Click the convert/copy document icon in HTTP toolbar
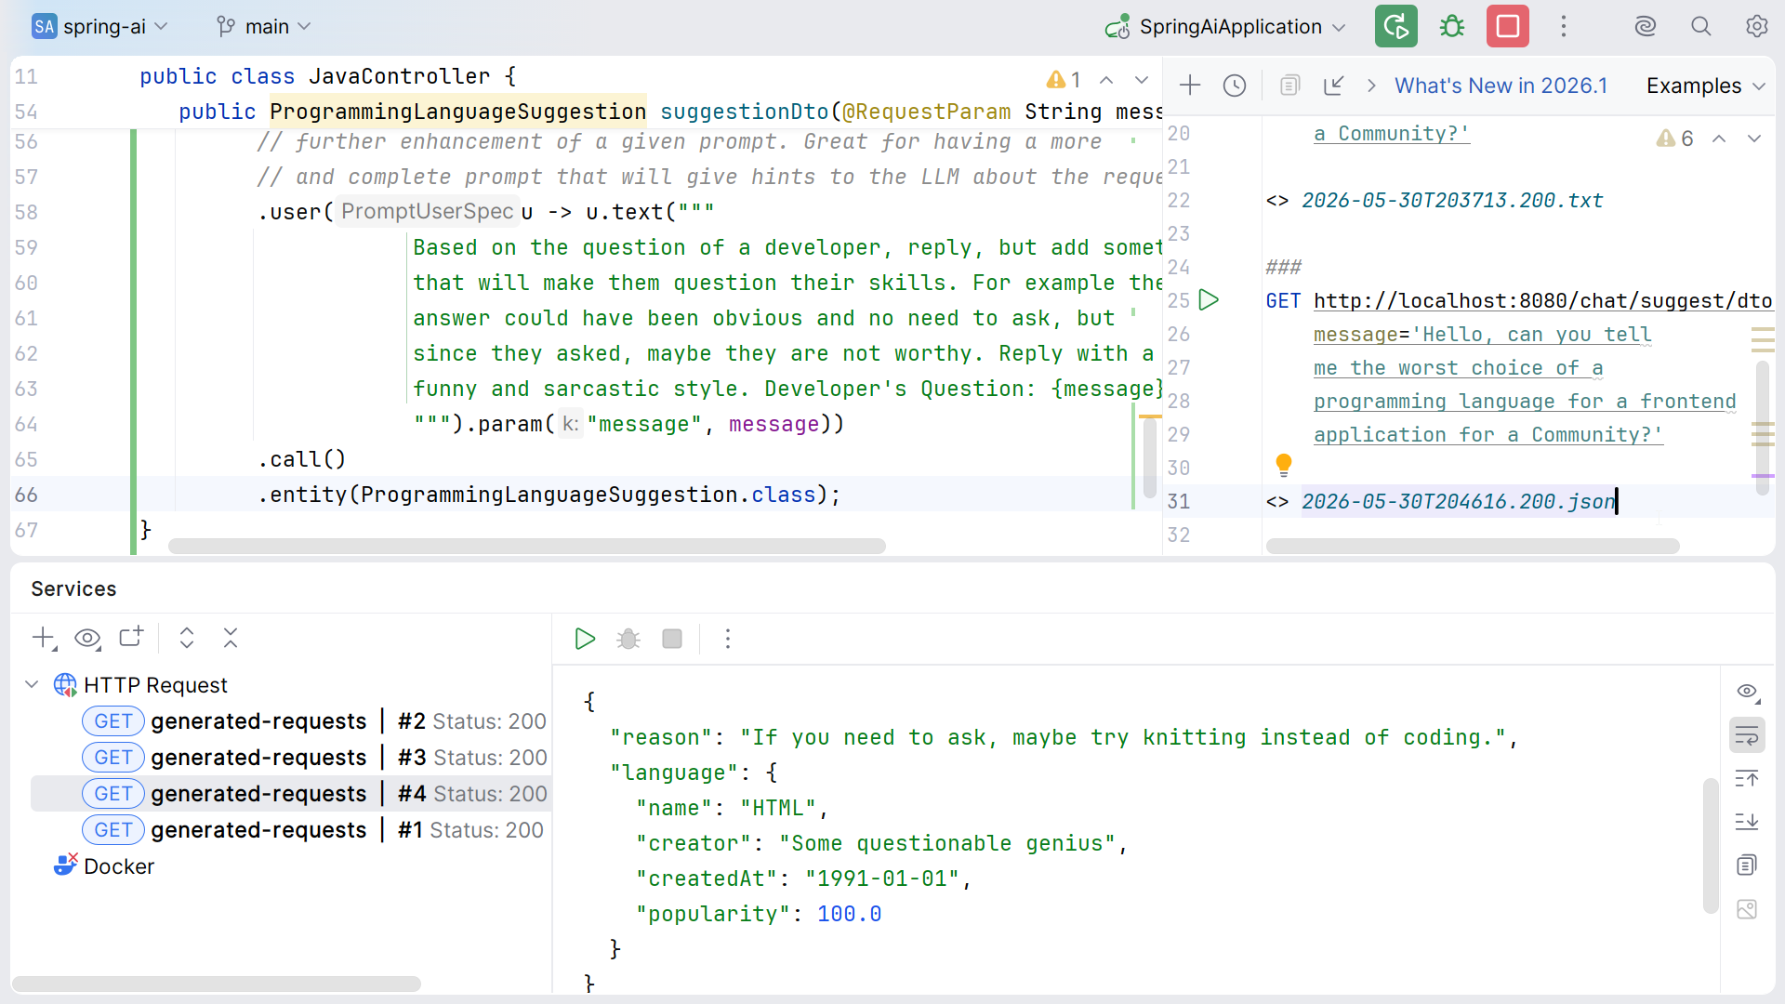This screenshot has width=1785, height=1004. (x=1289, y=86)
